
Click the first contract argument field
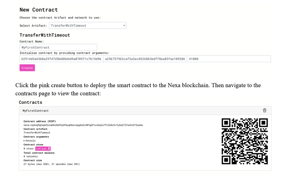[x=61, y=59]
